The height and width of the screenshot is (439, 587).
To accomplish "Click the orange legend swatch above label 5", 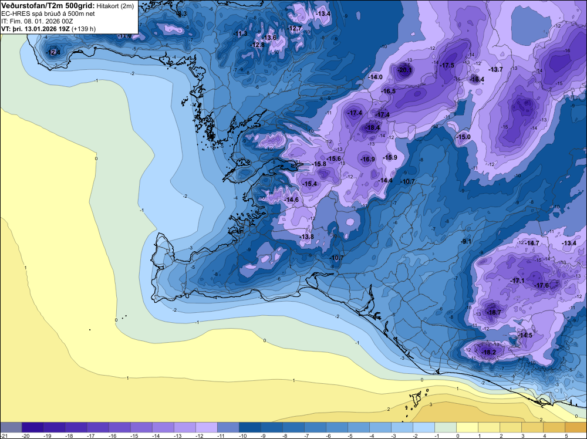I will [575, 427].
